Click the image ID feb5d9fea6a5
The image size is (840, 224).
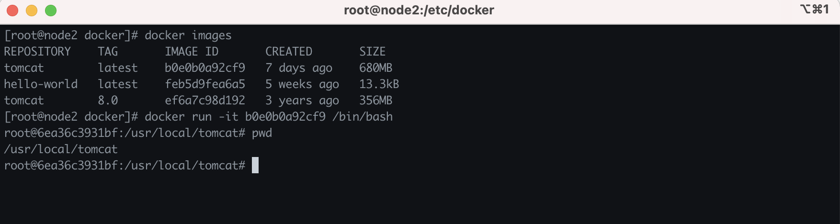[x=205, y=84]
